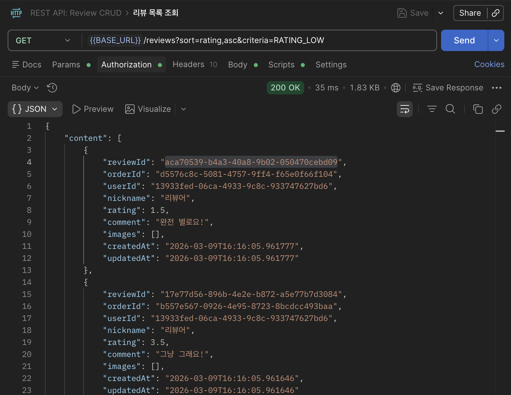This screenshot has height=395, width=511.
Task: Open the Cookies link
Action: 489,64
